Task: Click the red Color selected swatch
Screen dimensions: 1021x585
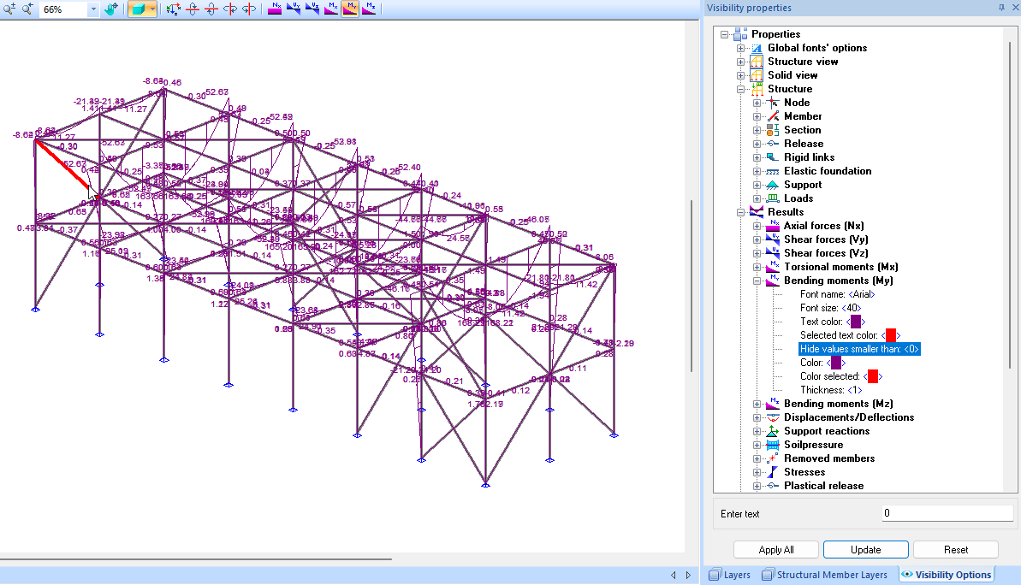Action: pos(873,376)
